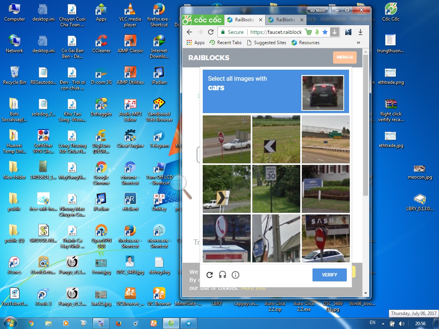Click the page vertical scrollbar
Screen dimensions: 439x329
365,125
